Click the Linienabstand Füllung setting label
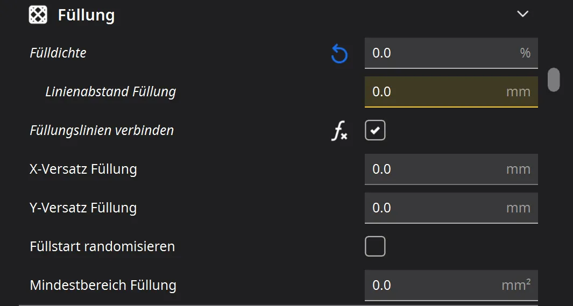This screenshot has height=306, width=573. 111,91
